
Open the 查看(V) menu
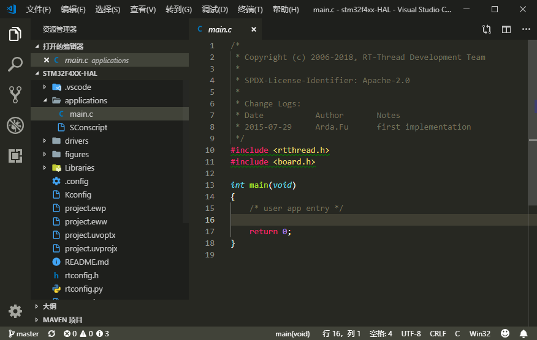tap(143, 10)
